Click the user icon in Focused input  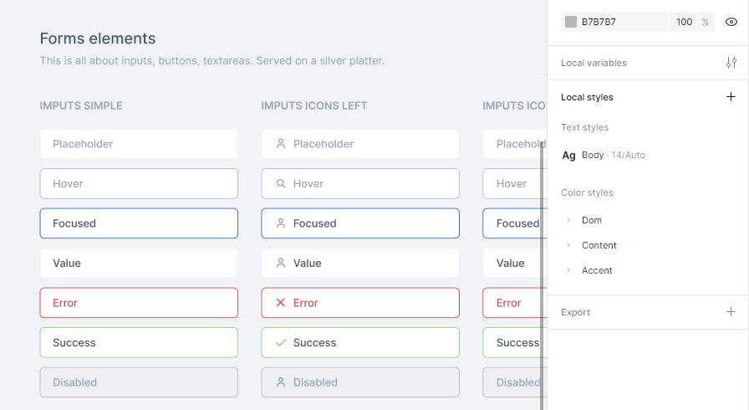(x=281, y=223)
